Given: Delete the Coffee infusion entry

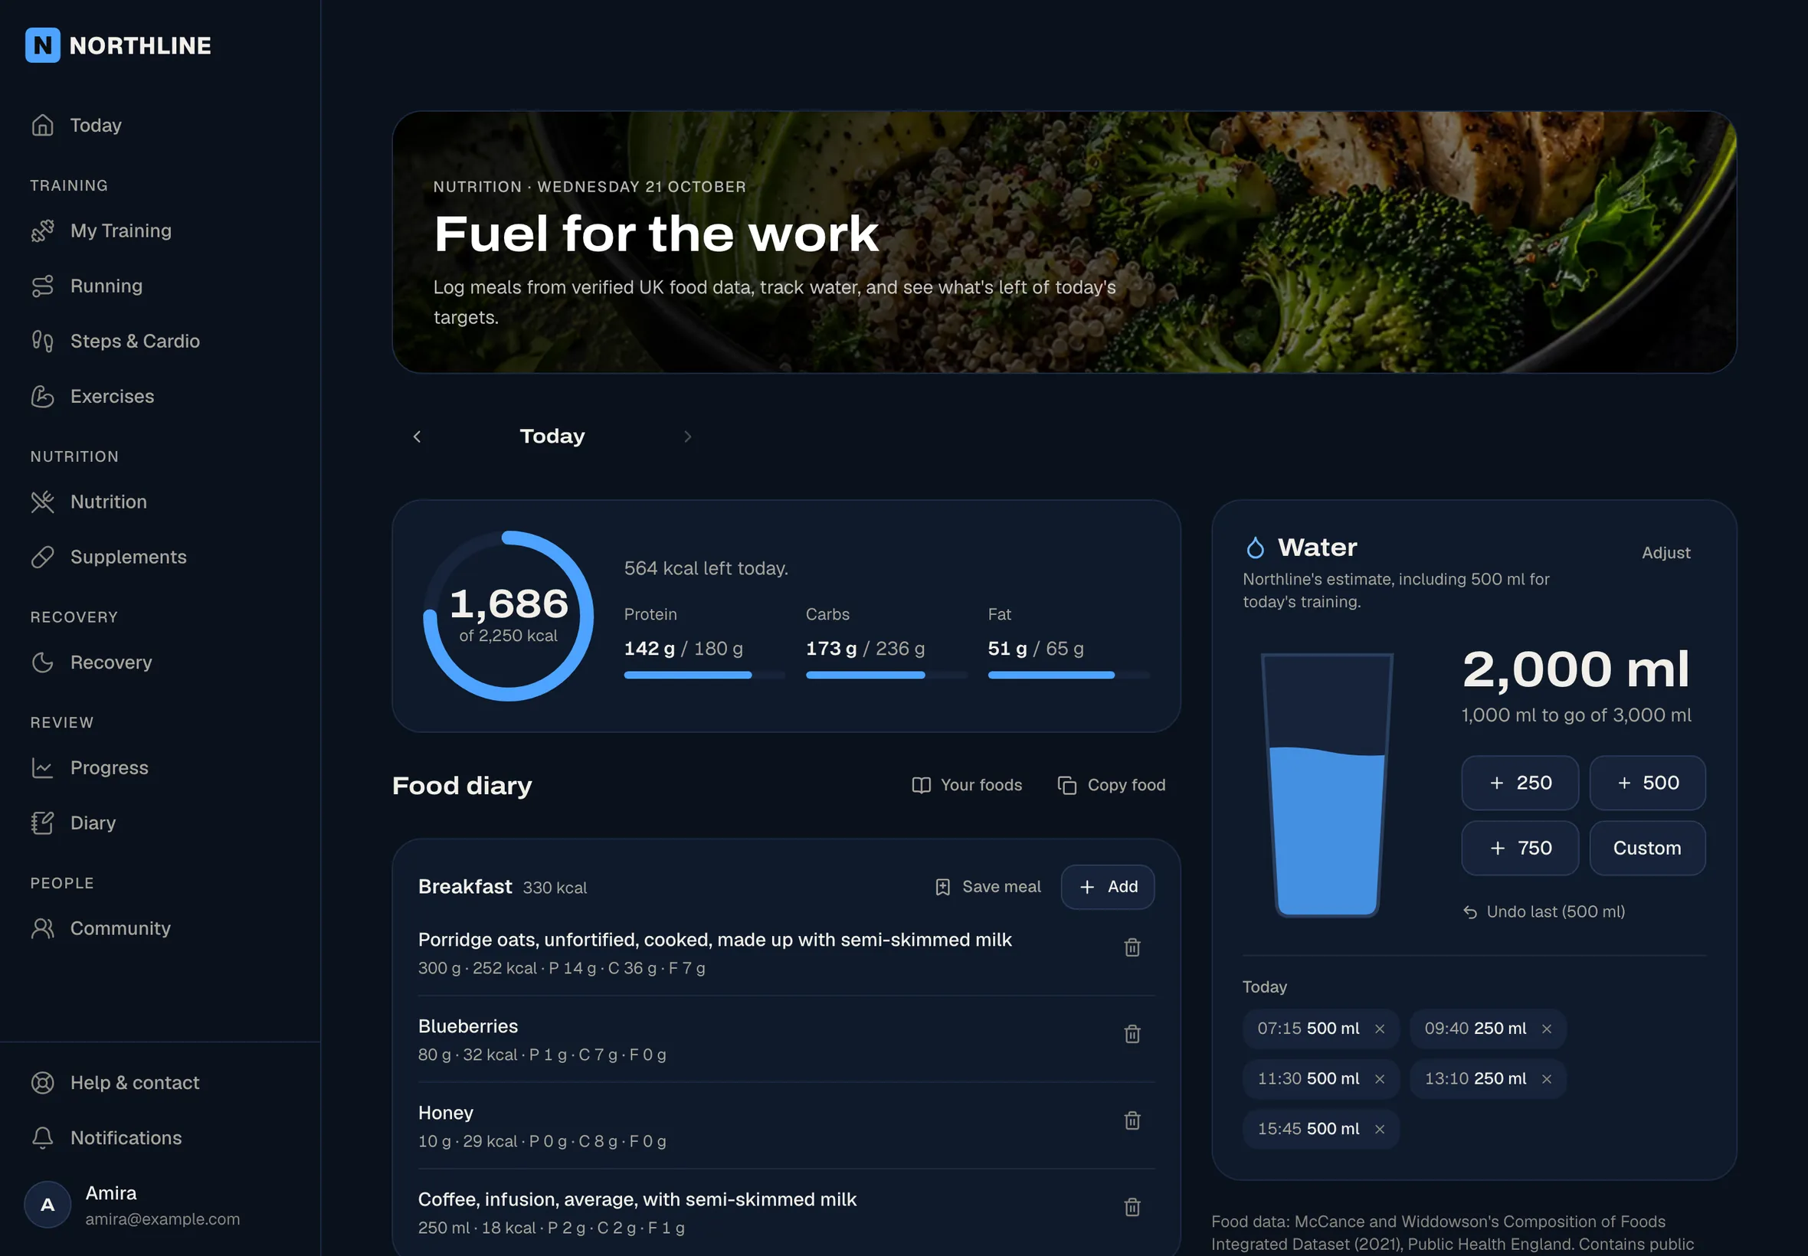Looking at the screenshot, I should pos(1132,1206).
